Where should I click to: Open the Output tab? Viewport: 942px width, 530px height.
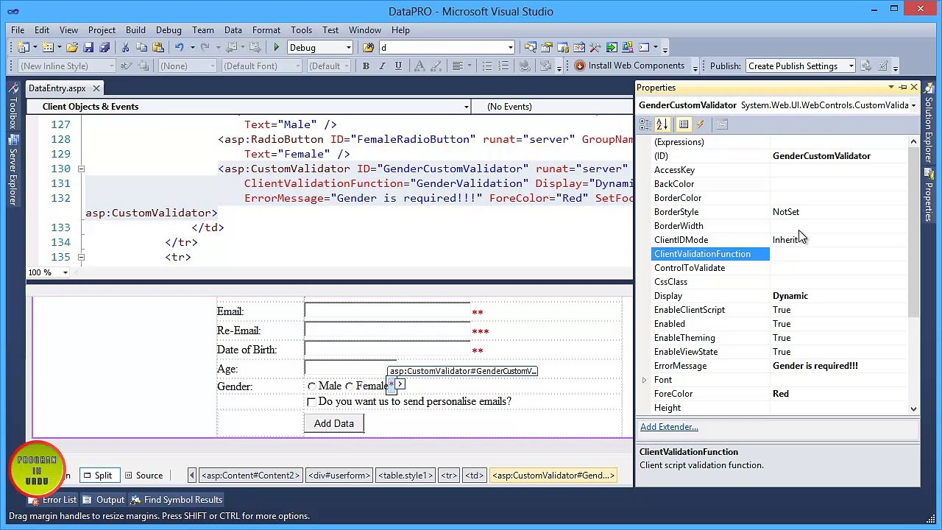(x=104, y=500)
